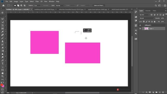The height and width of the screenshot is (94, 167).
Task: Click the Home icon in options bar
Action: point(3,5)
